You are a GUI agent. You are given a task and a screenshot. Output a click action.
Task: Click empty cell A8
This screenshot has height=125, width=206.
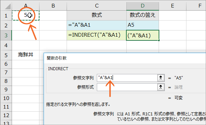[26, 81]
